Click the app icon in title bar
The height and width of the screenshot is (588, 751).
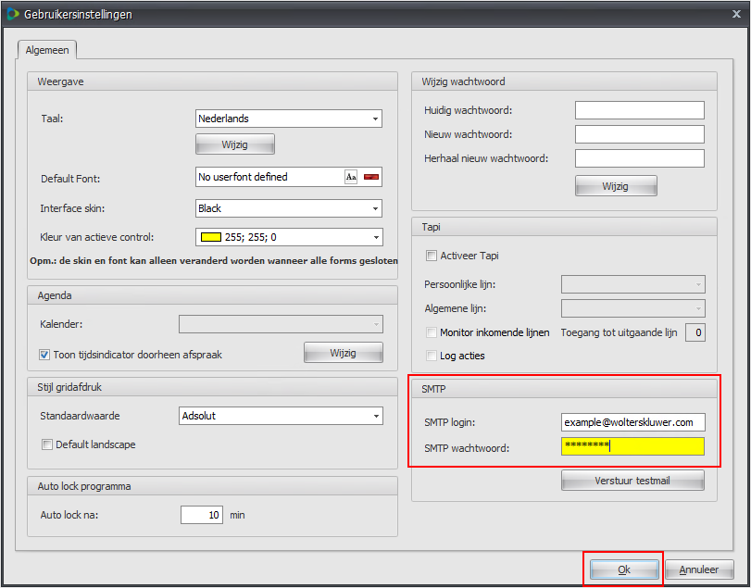13,15
